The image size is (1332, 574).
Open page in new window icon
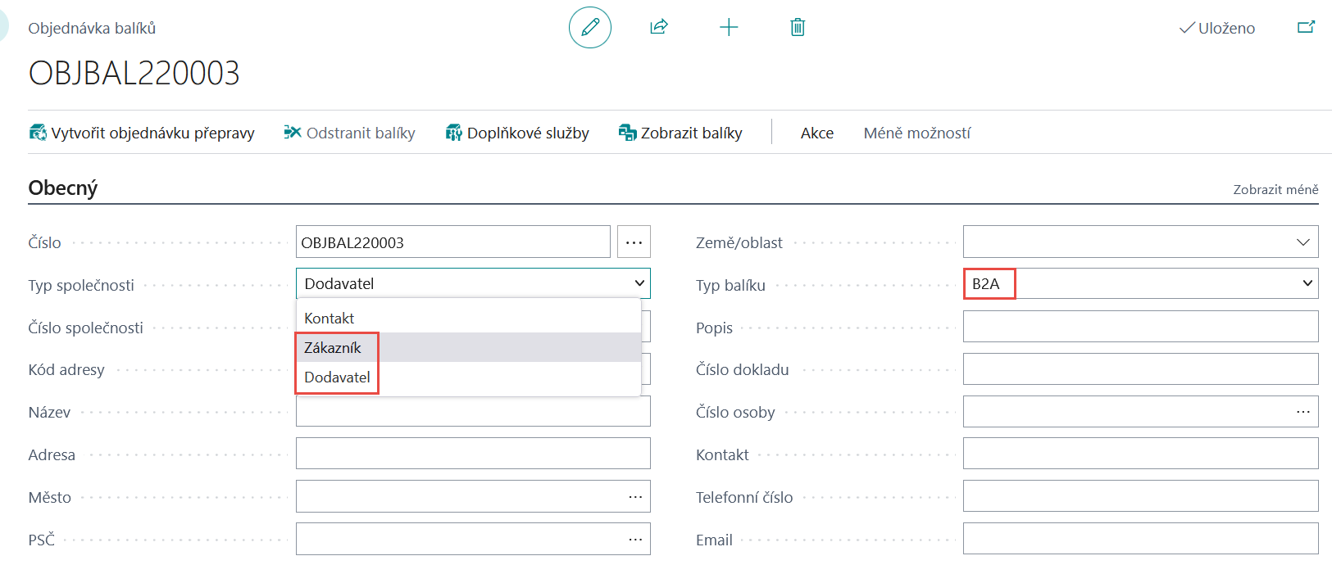[x=1306, y=27]
